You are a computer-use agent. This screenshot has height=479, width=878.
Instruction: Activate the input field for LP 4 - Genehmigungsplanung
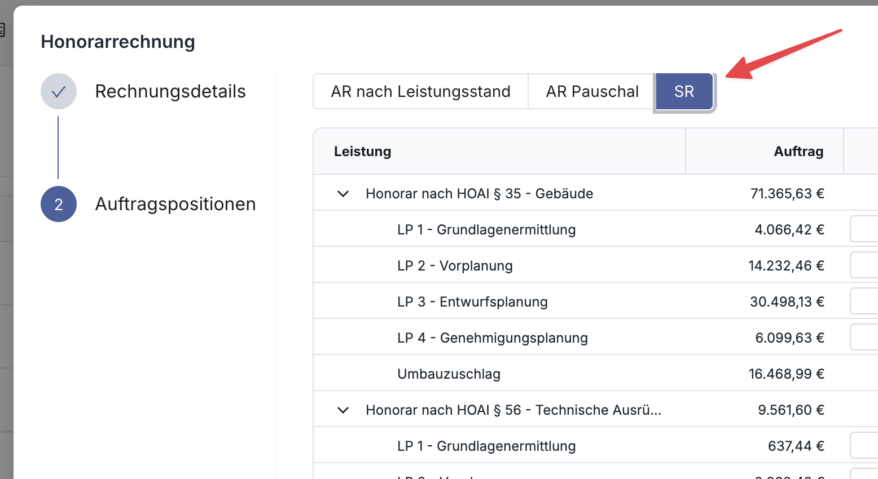864,338
